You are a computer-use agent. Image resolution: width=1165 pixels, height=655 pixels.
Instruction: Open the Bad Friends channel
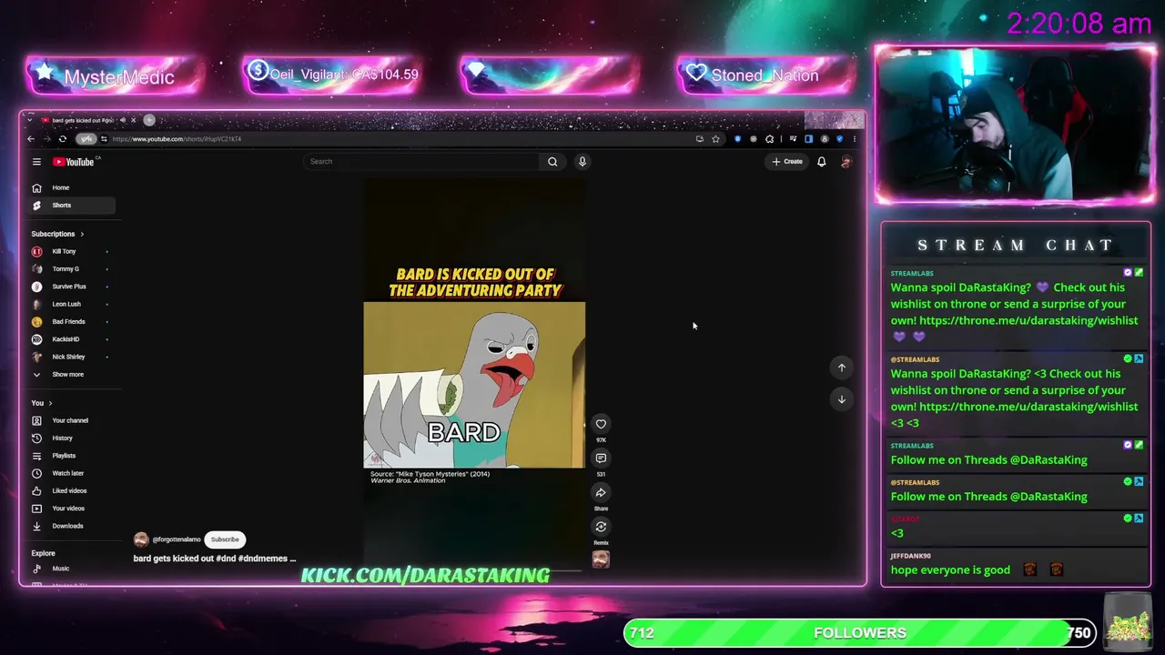coord(73,322)
